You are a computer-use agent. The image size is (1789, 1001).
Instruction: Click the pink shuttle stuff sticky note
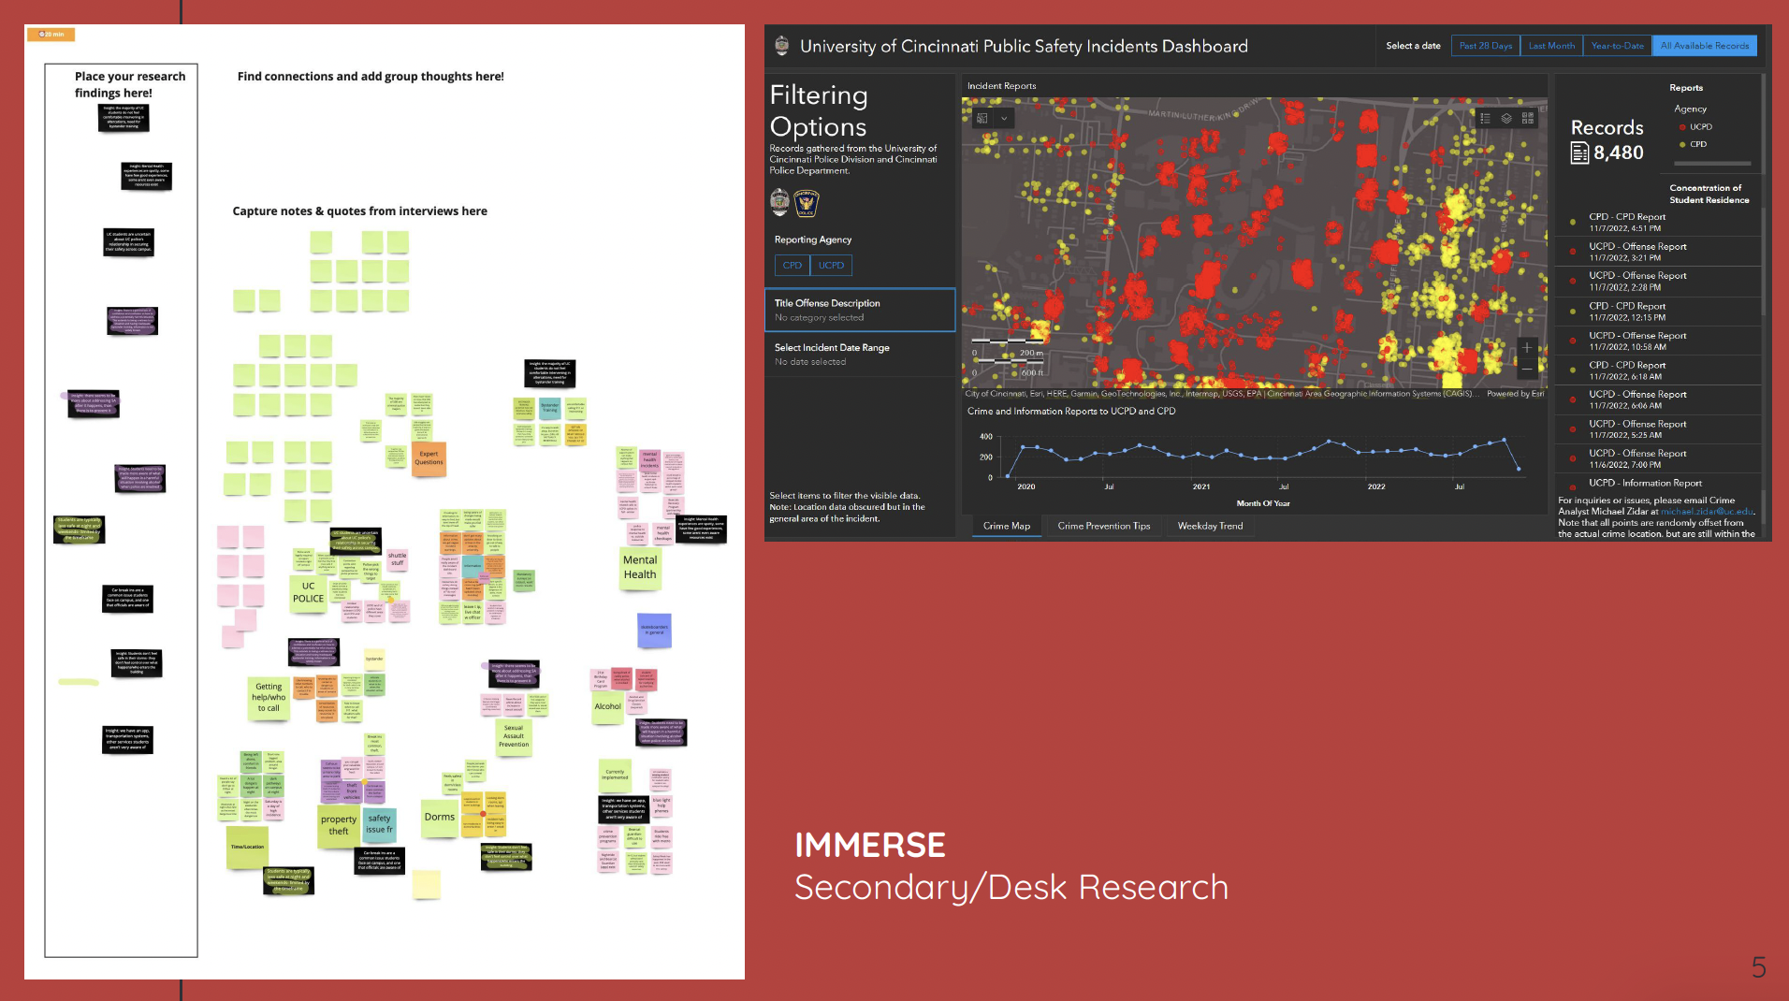398,559
